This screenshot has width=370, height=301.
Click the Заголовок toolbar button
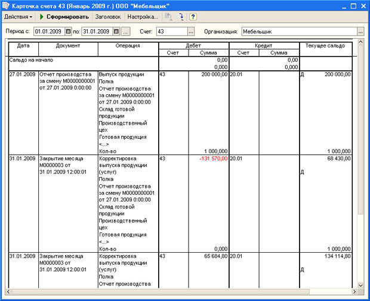pyautogui.click(x=108, y=17)
